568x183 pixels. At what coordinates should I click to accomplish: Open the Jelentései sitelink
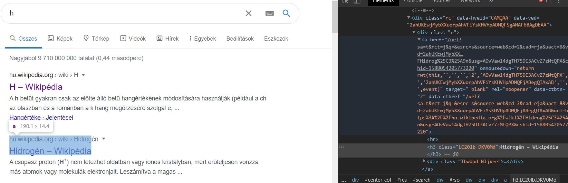pos(60,118)
